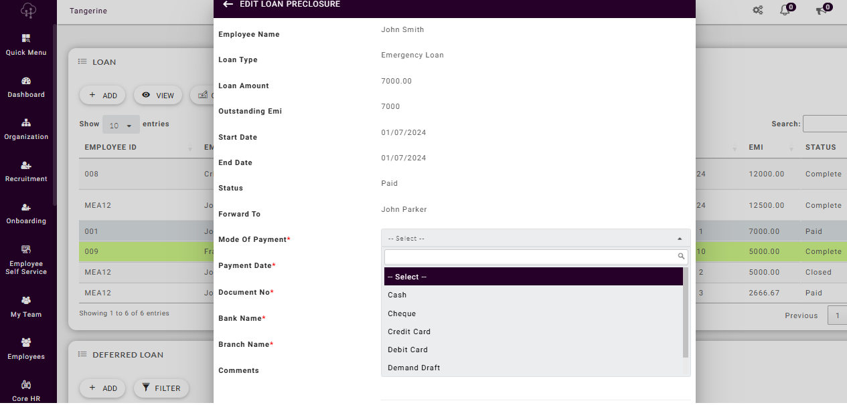Open My Team in sidebar
Screen dimensions: 847x405
26,307
